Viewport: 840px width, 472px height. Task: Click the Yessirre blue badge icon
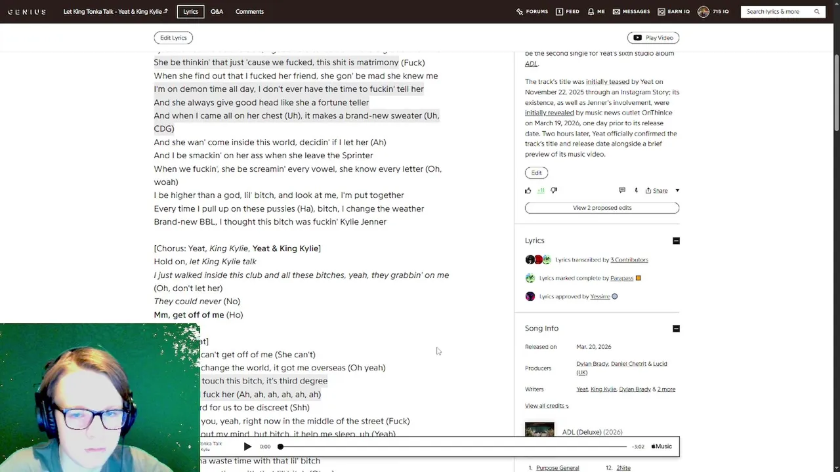pyautogui.click(x=614, y=296)
